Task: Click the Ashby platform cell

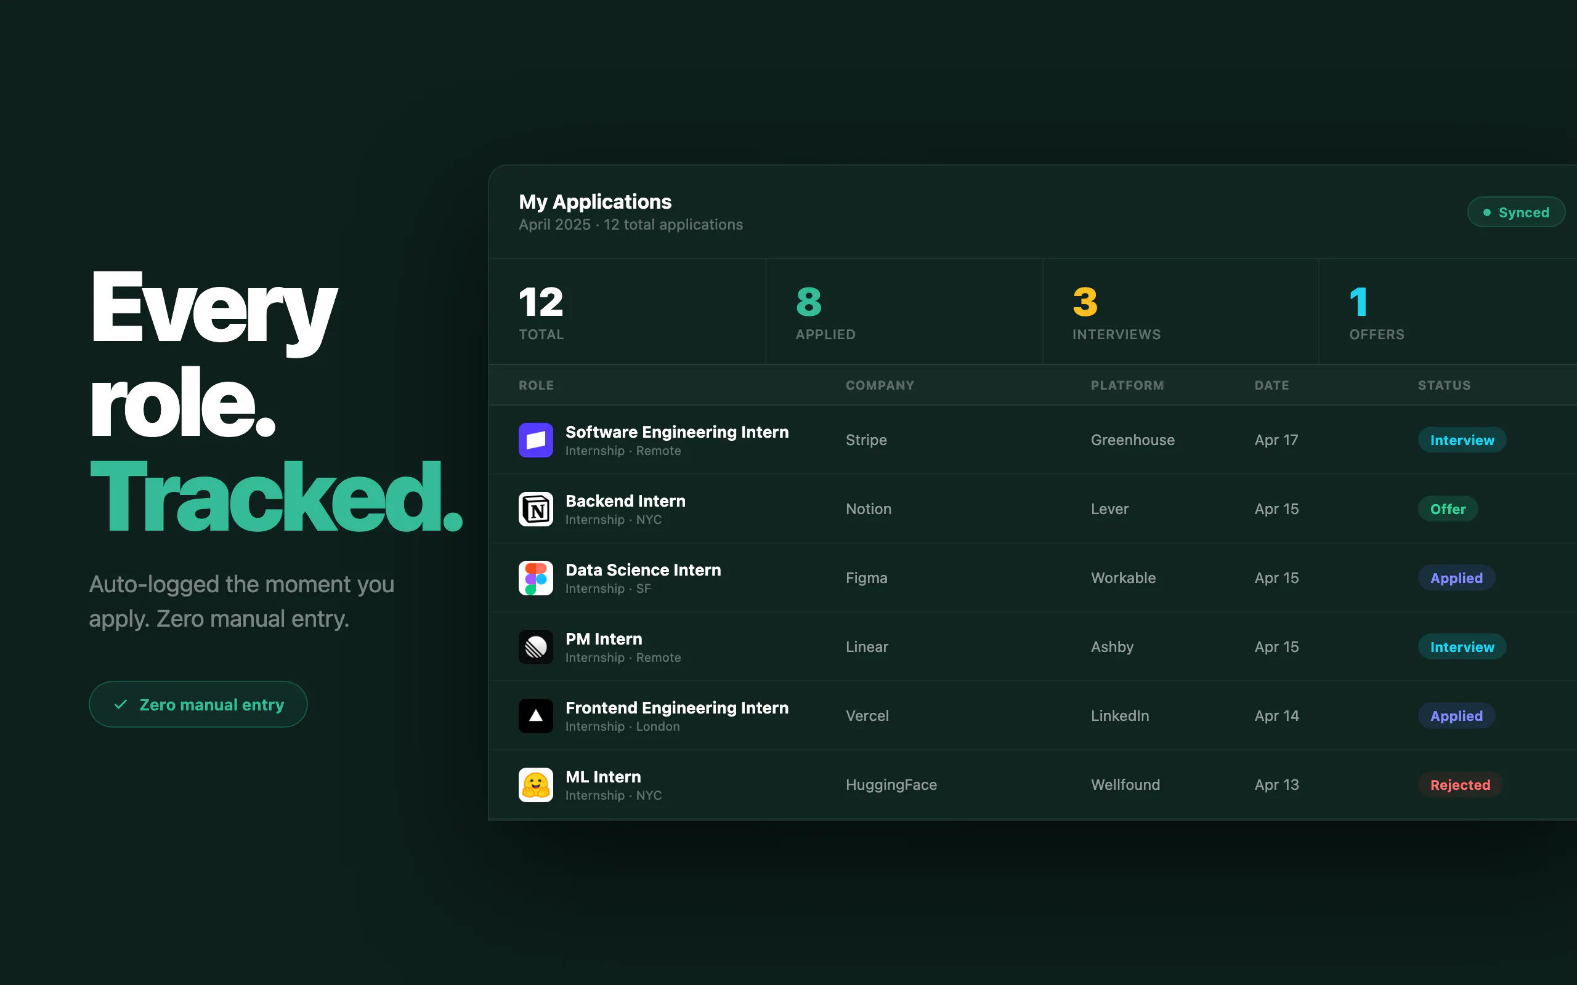Action: pyautogui.click(x=1112, y=647)
